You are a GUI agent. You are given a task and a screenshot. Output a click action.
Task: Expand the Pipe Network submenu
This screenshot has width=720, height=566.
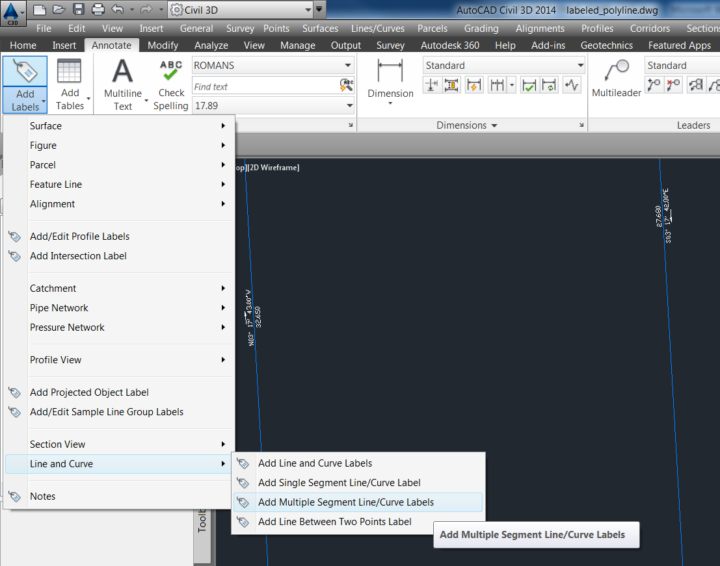coord(59,307)
